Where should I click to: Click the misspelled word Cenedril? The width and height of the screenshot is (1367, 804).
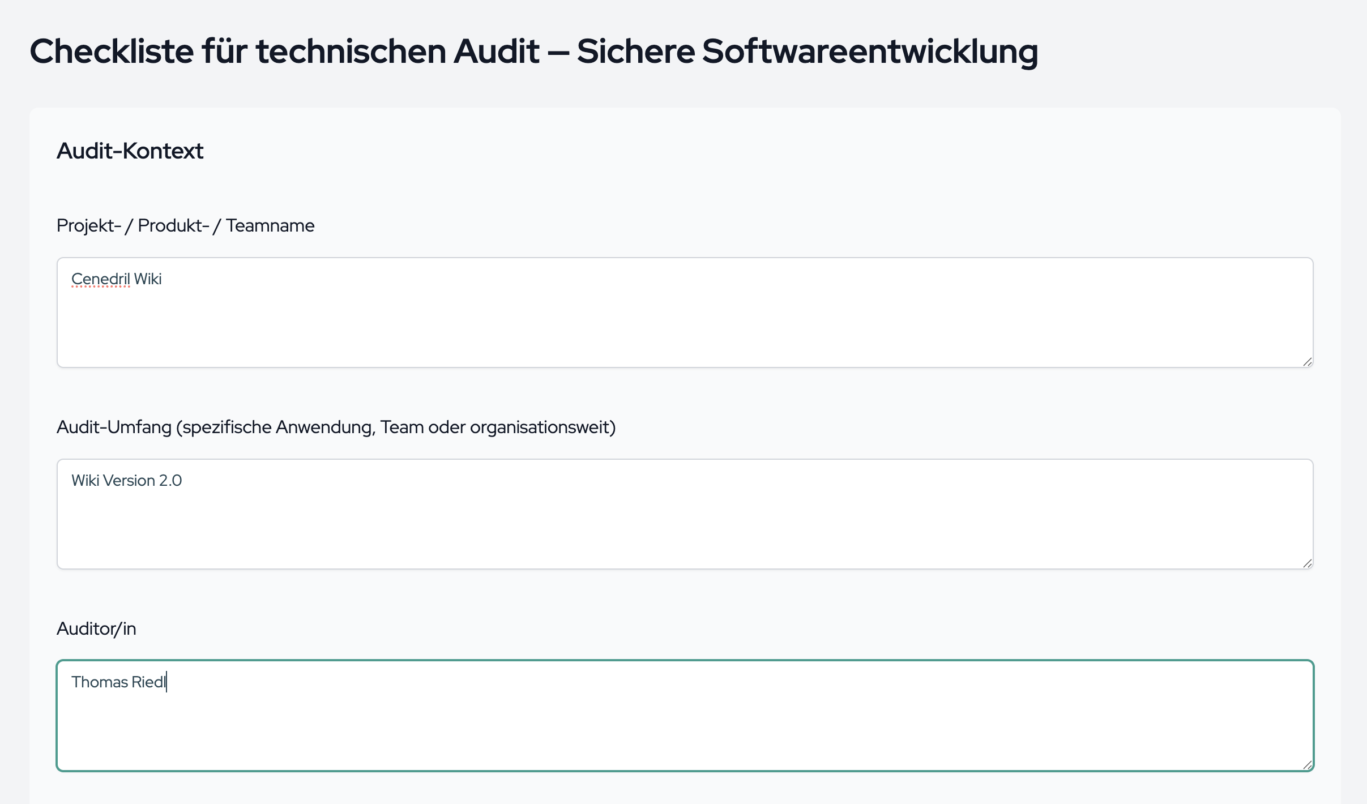pyautogui.click(x=101, y=279)
